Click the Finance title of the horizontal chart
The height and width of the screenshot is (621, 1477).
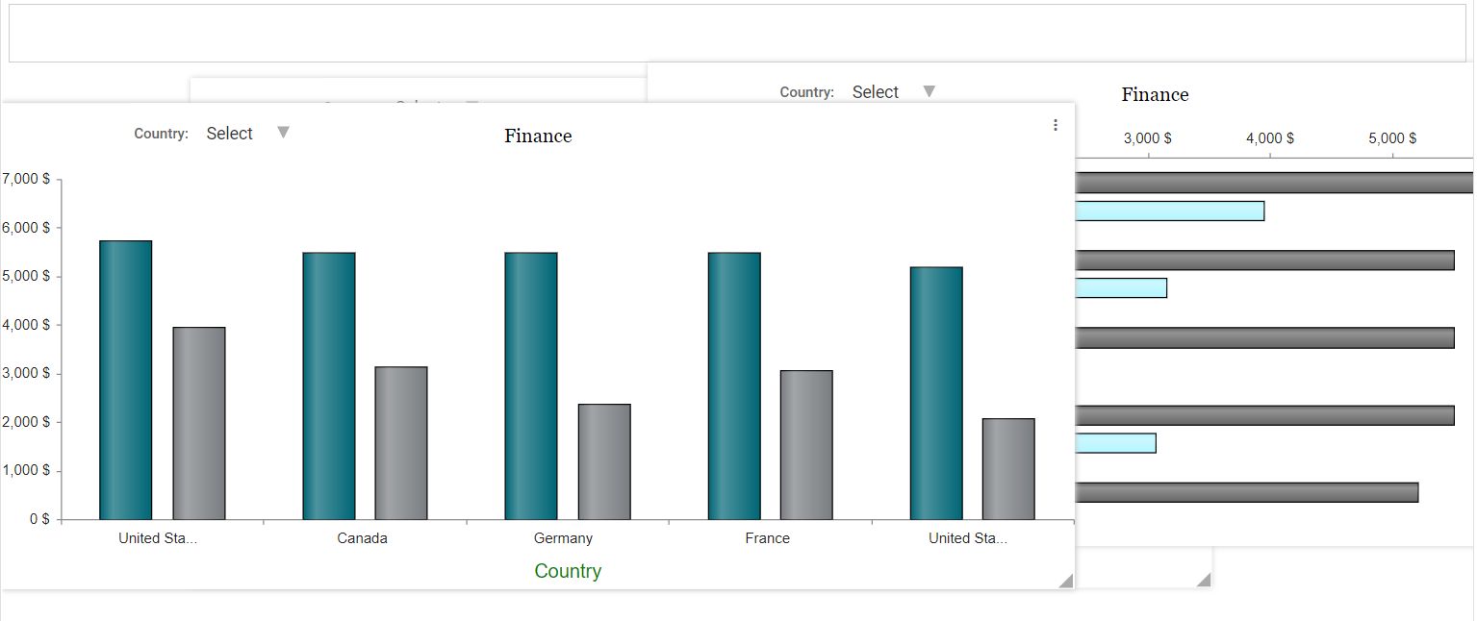click(1155, 95)
